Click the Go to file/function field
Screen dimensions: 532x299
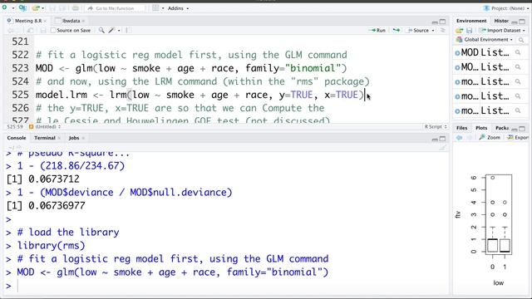pos(115,8)
